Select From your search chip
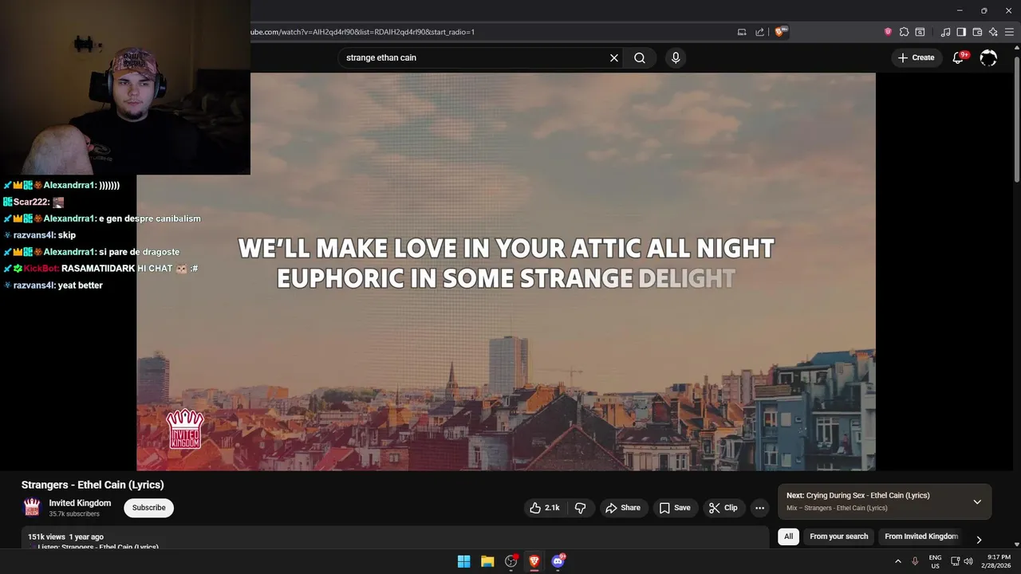Viewport: 1021px width, 574px height. (x=838, y=537)
